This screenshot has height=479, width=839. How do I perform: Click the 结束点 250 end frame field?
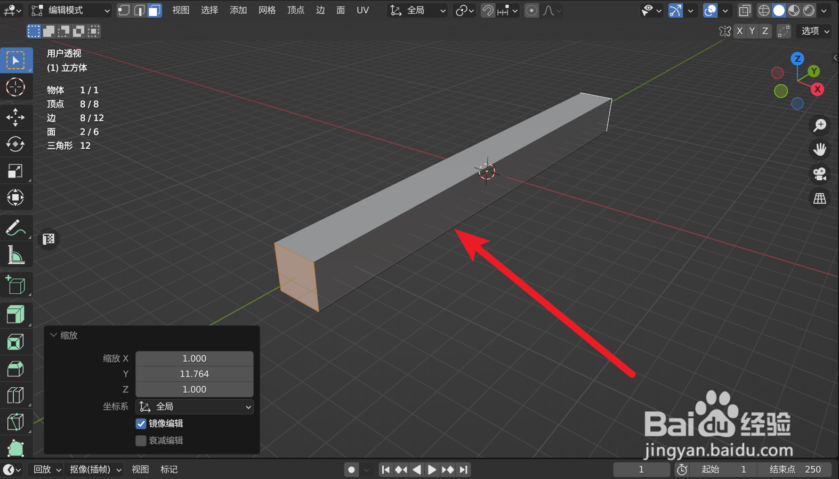[x=795, y=469]
